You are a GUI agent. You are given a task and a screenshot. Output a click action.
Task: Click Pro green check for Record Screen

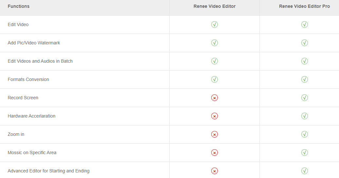pyautogui.click(x=304, y=98)
